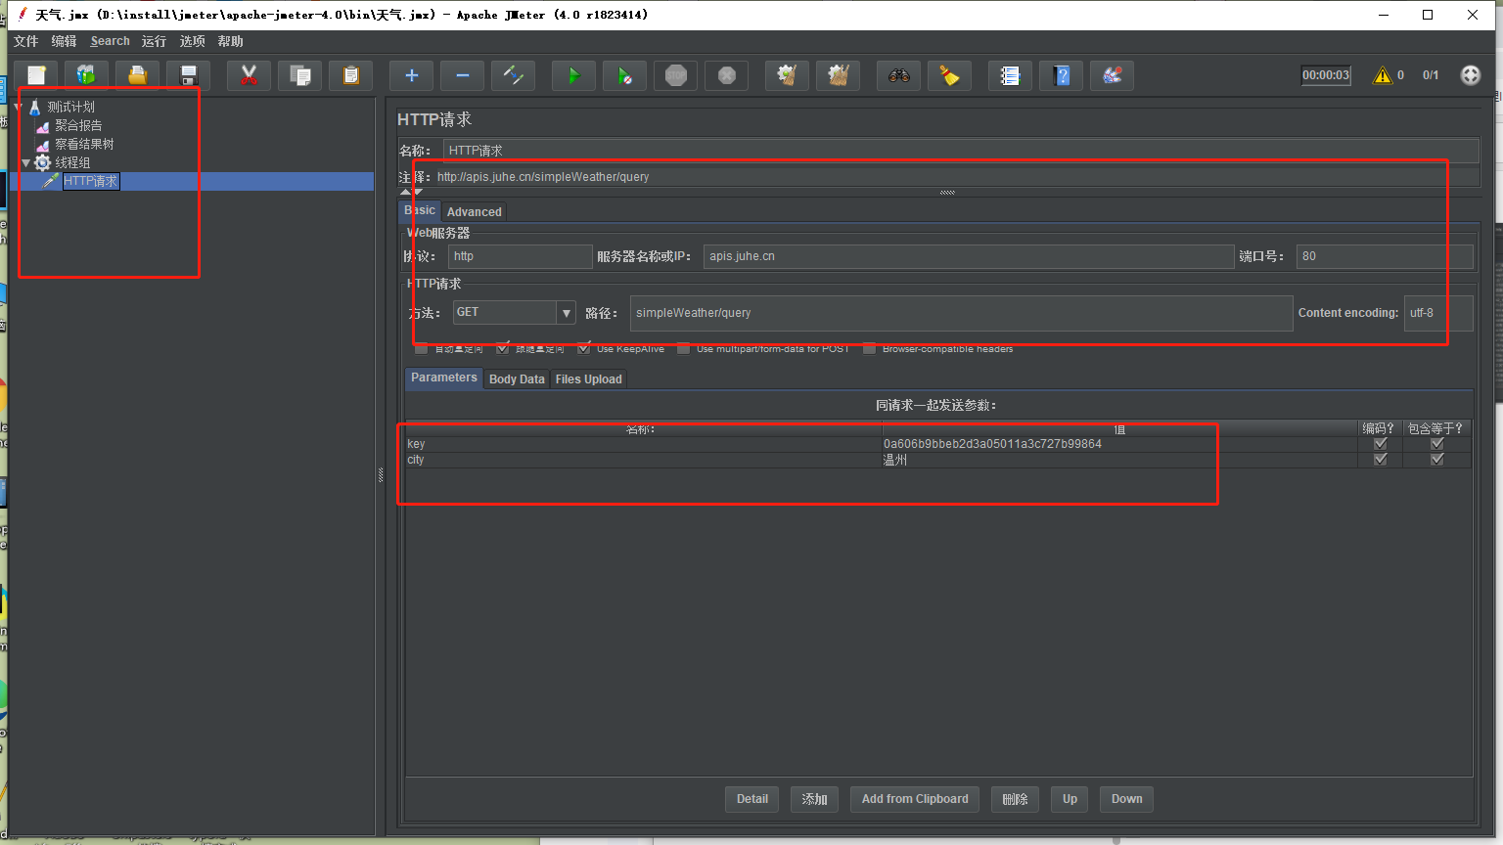Click the yellow warning triangle error icon
The height and width of the screenshot is (845, 1503).
pos(1383,75)
